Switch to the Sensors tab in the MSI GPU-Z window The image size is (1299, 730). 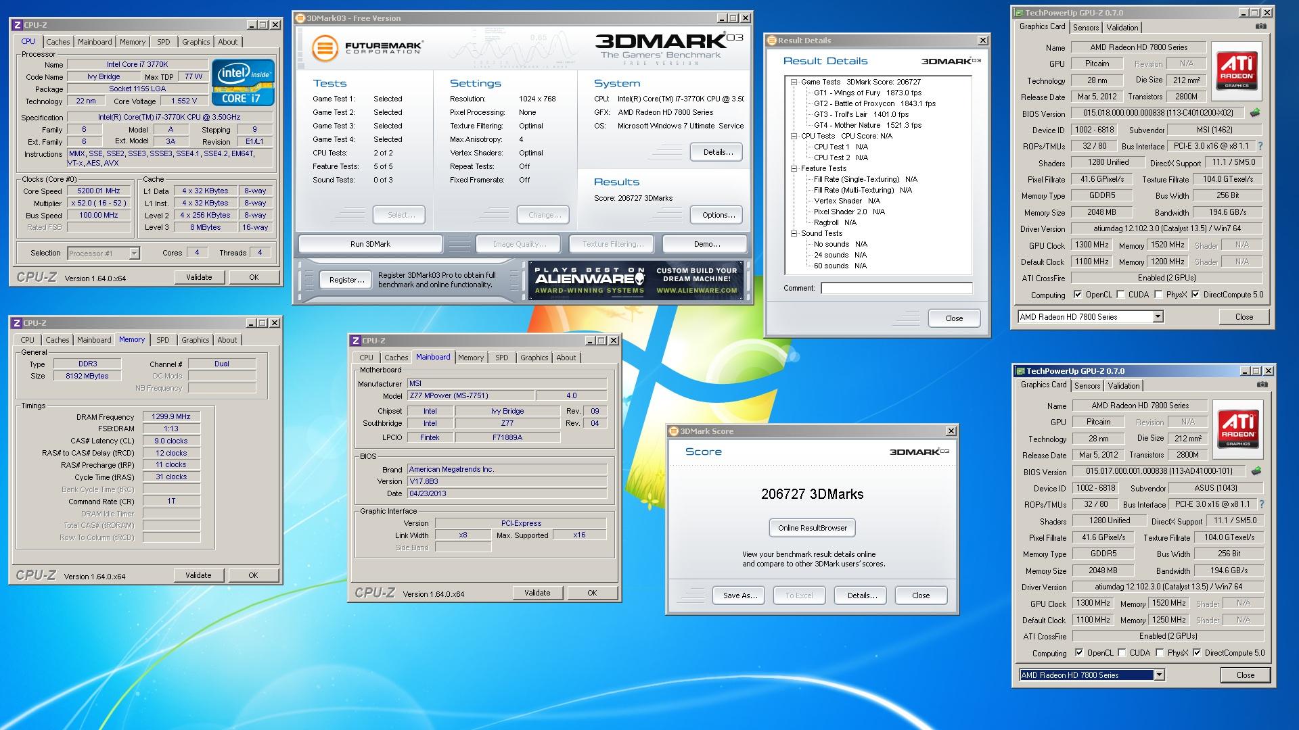click(1085, 28)
